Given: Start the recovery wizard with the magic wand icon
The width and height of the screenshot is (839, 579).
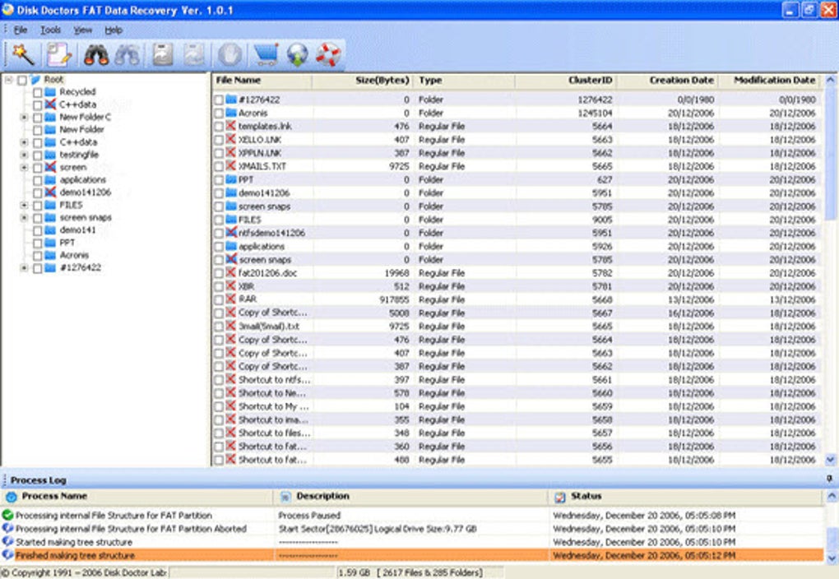Looking at the screenshot, I should pos(22,55).
